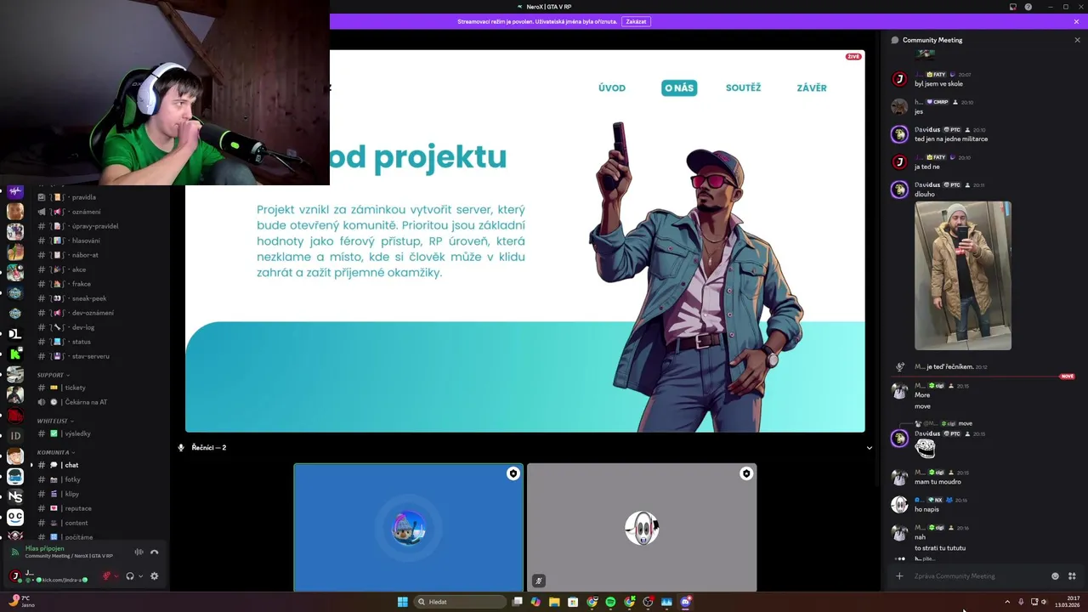Click the emoji picker icon in message box
Image resolution: width=1088 pixels, height=612 pixels.
(x=1056, y=576)
